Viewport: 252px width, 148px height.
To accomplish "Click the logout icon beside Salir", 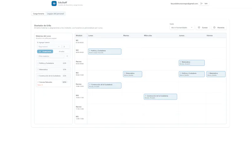I will [x=202, y=3].
